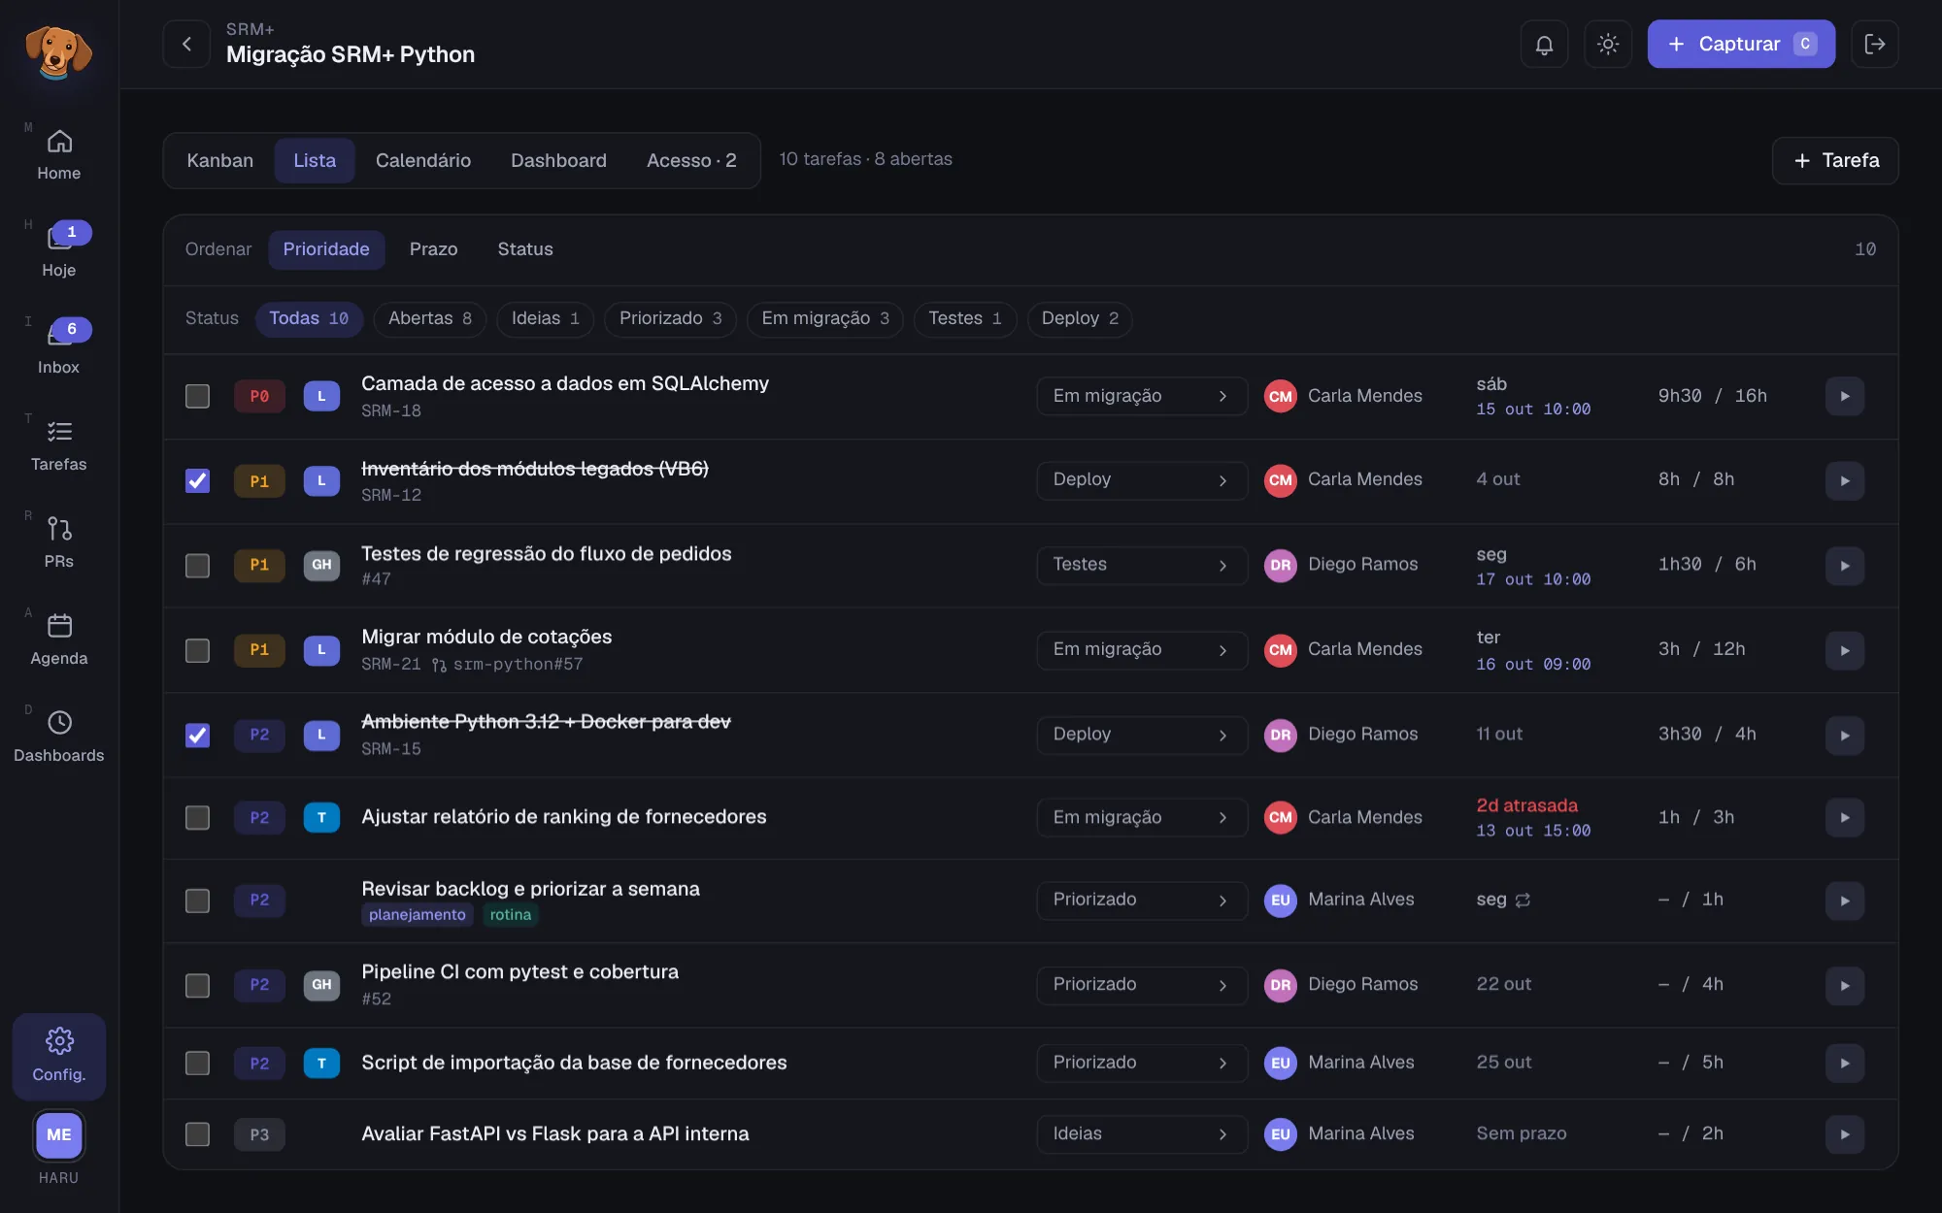Check Avaliar FastAPI vs Flask checkbox

[x=197, y=1134]
